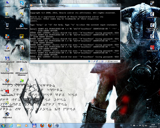Open the Help menu in VirtualBox

[x=53, y=8]
